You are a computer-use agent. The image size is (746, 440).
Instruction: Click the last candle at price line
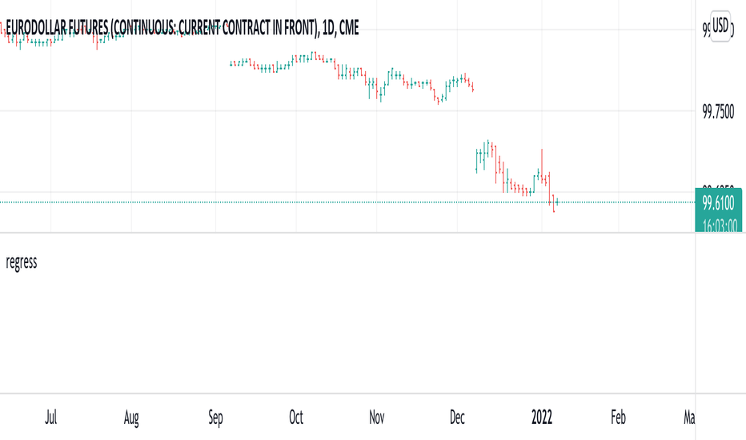coord(556,202)
